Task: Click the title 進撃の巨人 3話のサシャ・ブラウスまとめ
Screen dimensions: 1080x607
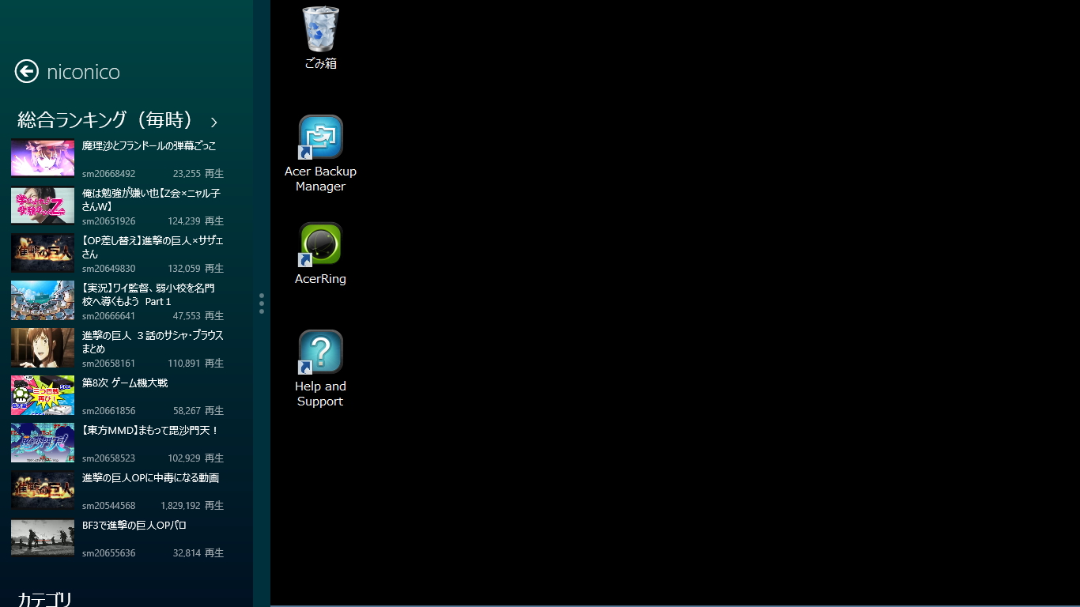Action: 153,342
